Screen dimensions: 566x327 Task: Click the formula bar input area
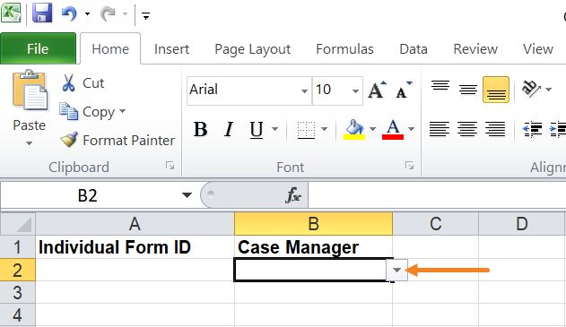coord(437,195)
